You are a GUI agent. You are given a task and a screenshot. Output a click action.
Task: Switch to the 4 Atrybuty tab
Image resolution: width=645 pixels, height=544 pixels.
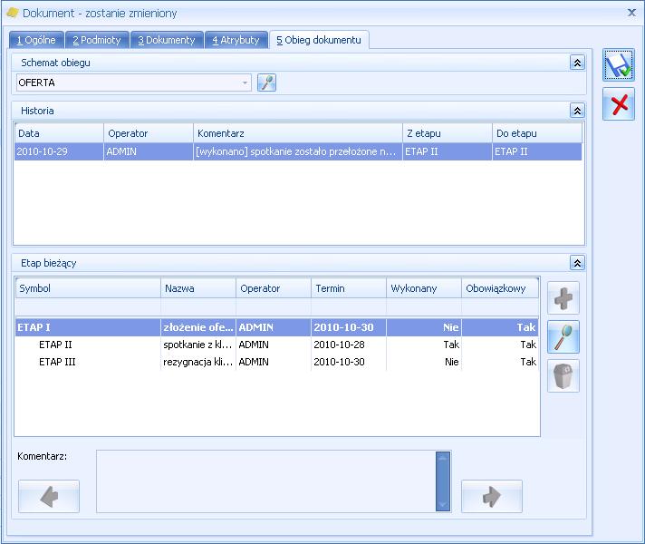[x=236, y=41]
